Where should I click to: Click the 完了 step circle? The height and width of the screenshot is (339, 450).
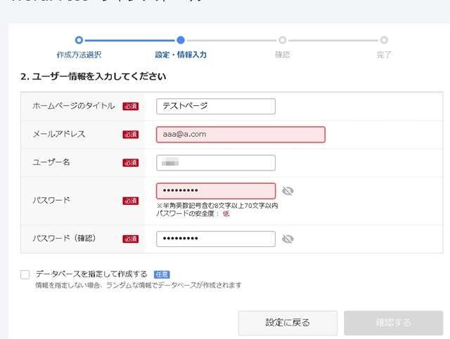[x=384, y=41]
